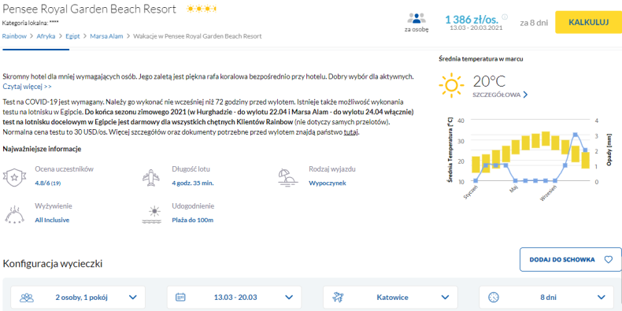Open the 8 dni duration dropdown
Image resolution: width=622 pixels, height=311 pixels.
tap(546, 297)
